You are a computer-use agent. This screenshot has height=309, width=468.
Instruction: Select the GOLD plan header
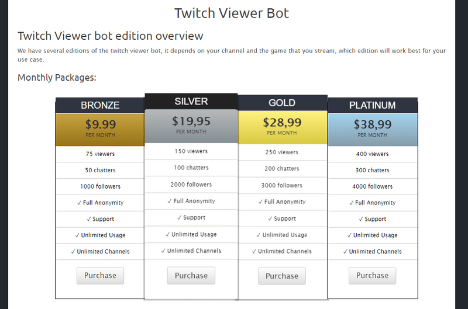[x=282, y=103]
